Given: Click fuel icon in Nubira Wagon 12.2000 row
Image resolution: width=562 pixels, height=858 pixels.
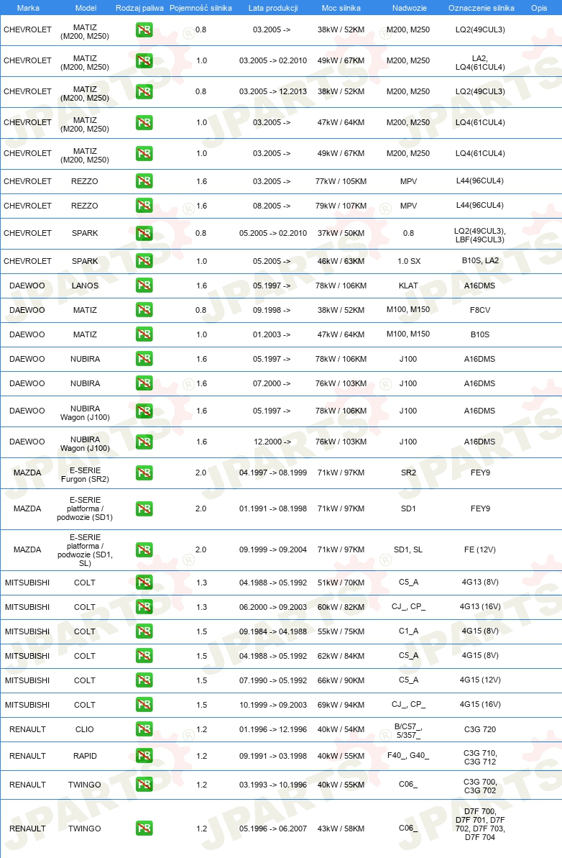Looking at the screenshot, I should click(x=144, y=442).
